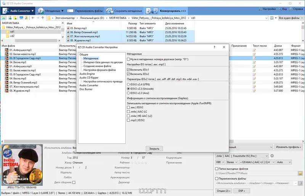
Task: Click the navigate-up arrow icon
Action: pyautogui.click(x=43, y=18)
